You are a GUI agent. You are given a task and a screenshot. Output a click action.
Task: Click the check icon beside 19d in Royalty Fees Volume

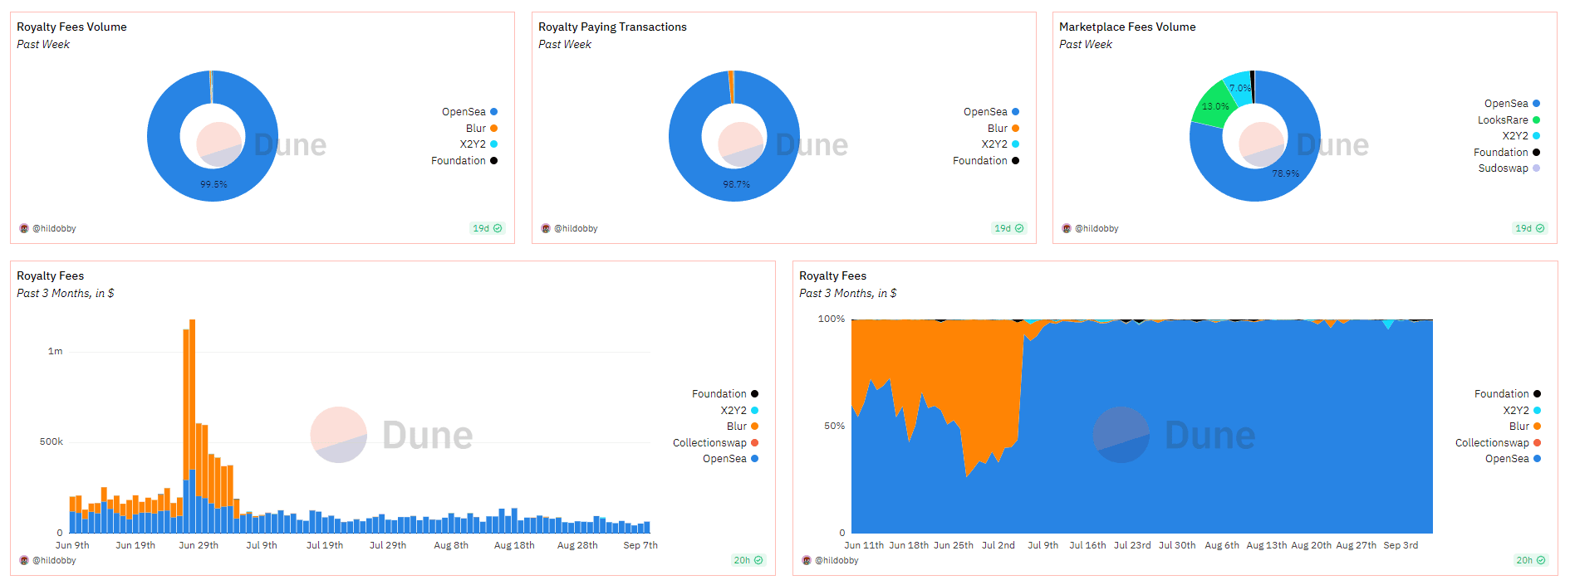(498, 228)
